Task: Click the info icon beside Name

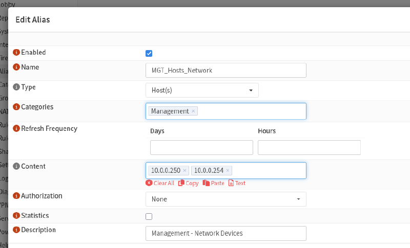Action: (x=16, y=67)
